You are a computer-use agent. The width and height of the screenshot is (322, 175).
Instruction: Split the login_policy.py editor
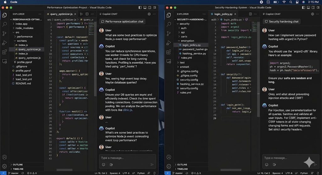(250, 14)
